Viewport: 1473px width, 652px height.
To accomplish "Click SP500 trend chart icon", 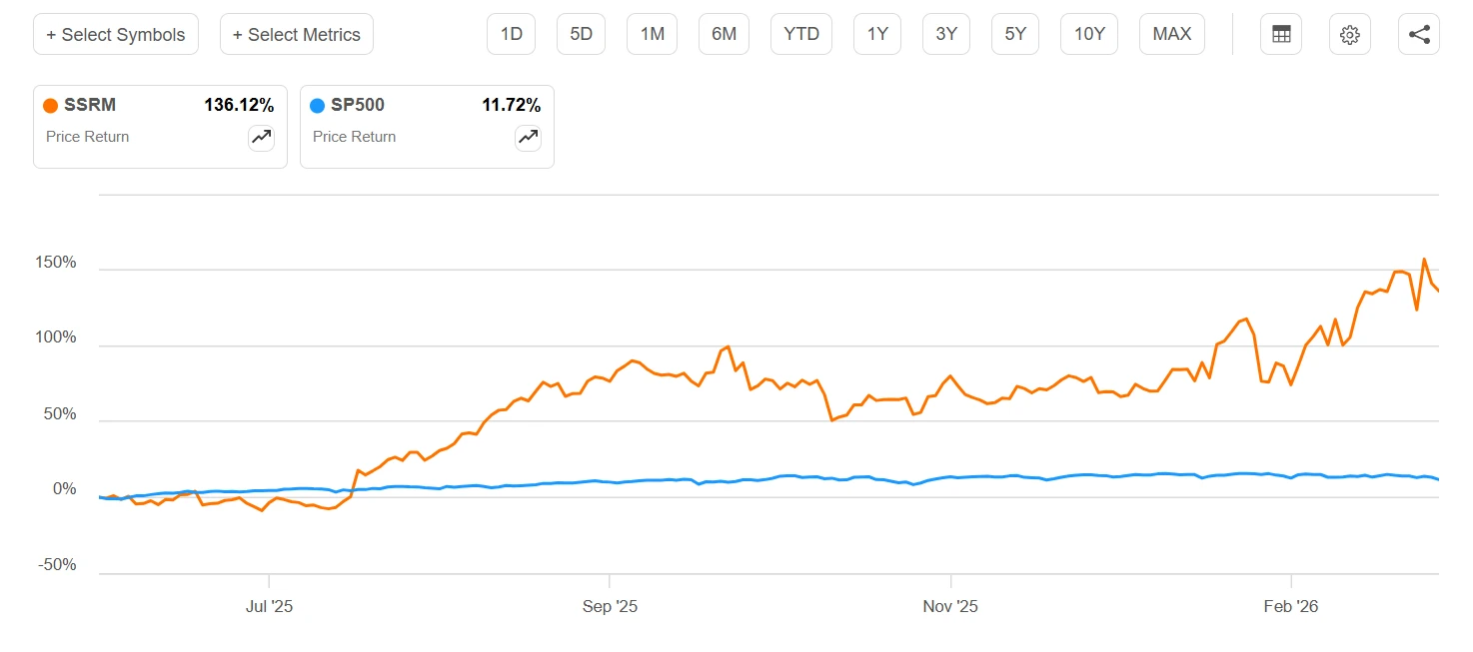I will [528, 138].
